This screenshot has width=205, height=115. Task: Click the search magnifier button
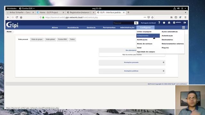coord(136,23)
